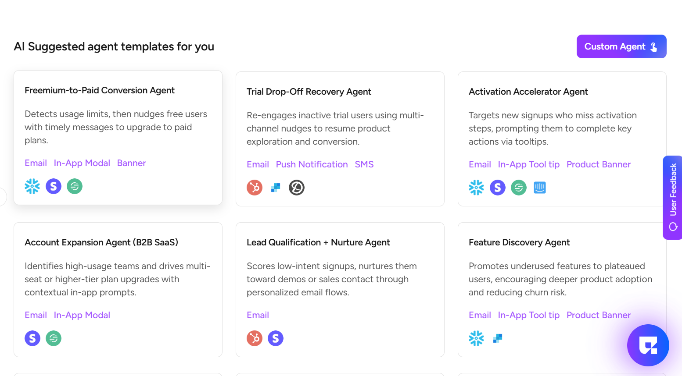The width and height of the screenshot is (682, 376).
Task: Click blue squares icon in Feature Discovery card
Action: pos(498,338)
